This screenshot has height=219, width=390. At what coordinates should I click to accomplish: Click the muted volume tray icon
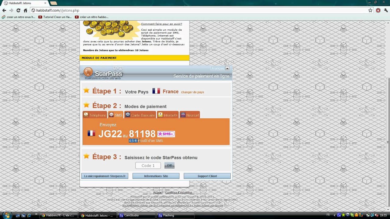pos(377,215)
